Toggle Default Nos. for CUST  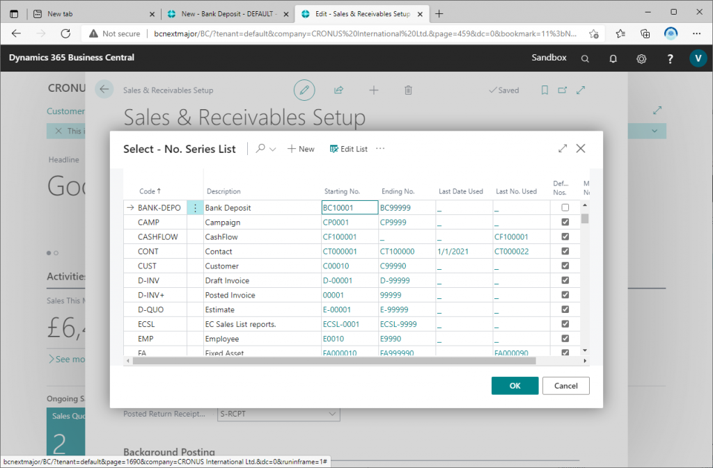click(x=565, y=266)
